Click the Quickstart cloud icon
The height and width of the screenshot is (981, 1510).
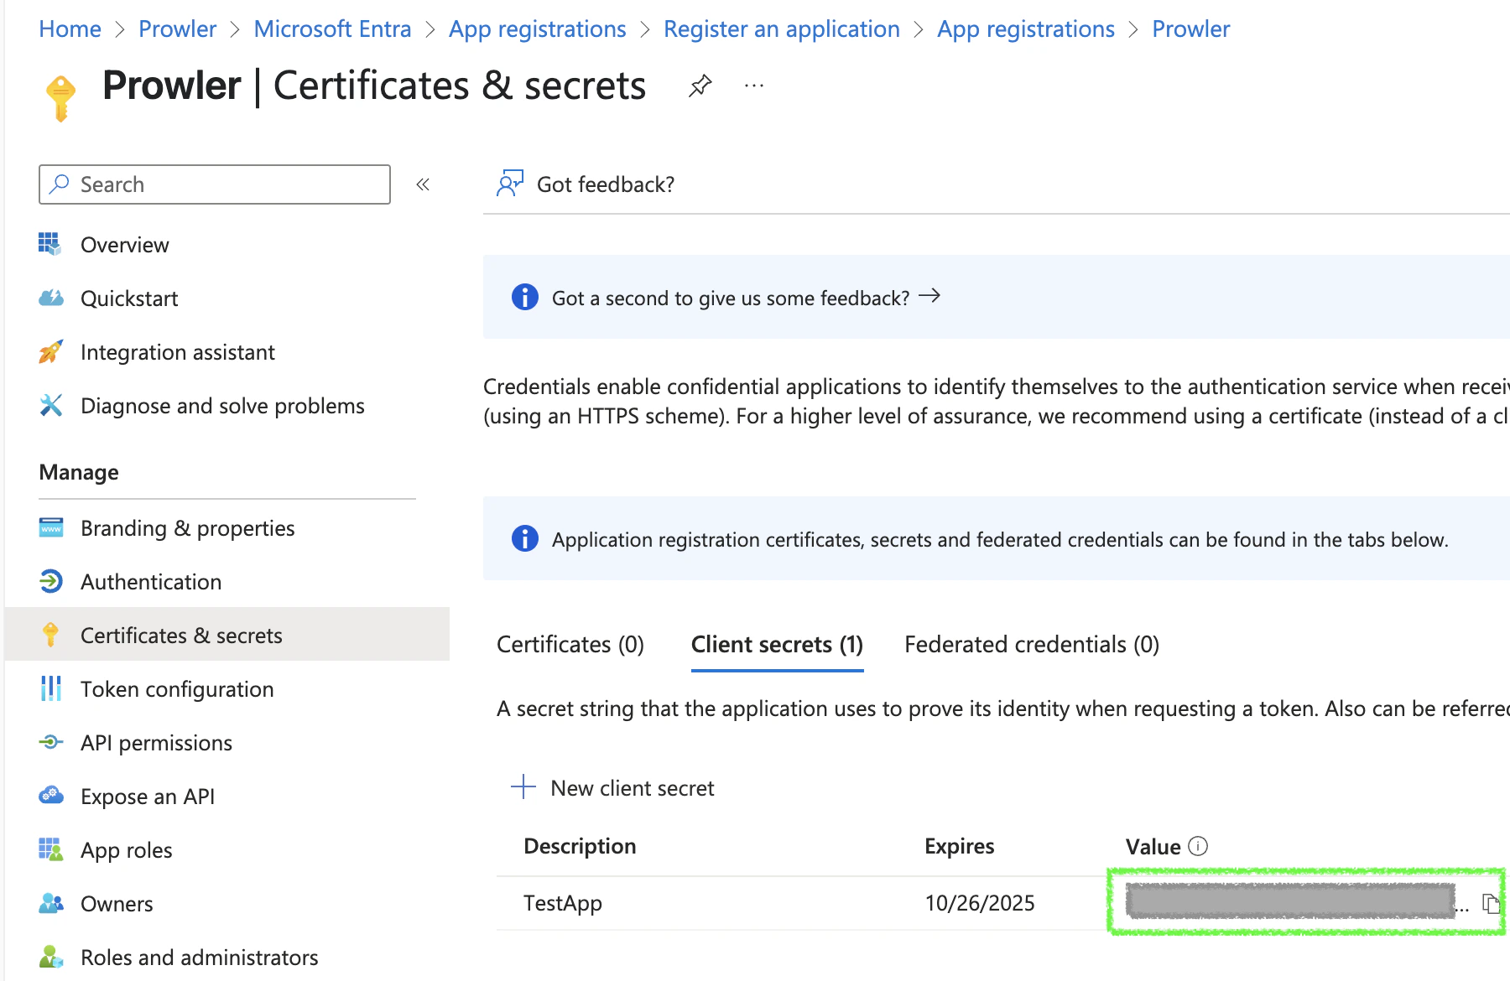tap(50, 298)
